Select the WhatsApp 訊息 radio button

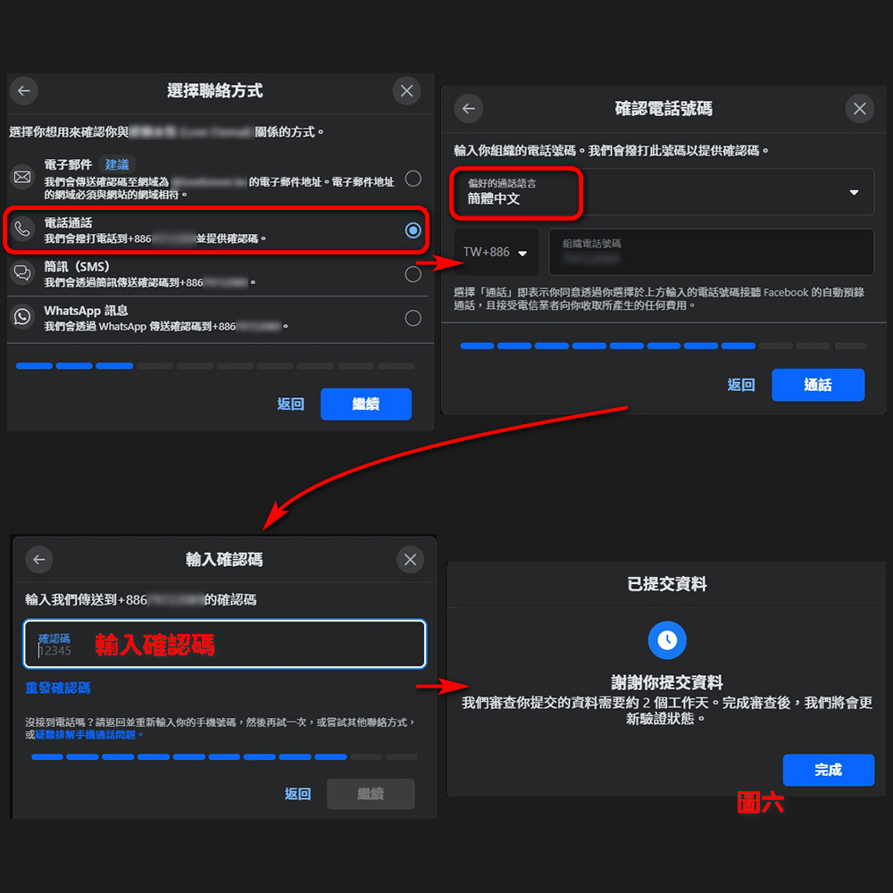[x=413, y=318]
